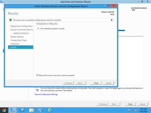Screen dimensions: 151x113
Task: Open File Explorer taskbar icon
Action: [31, 110]
